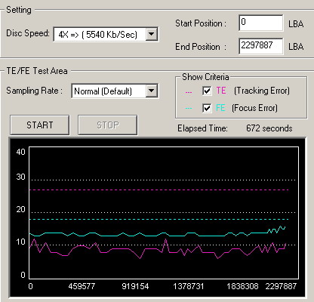Click the 2297887 LBA axis end label
Image resolution: width=314 pixels, height=302 pixels.
coord(281,286)
